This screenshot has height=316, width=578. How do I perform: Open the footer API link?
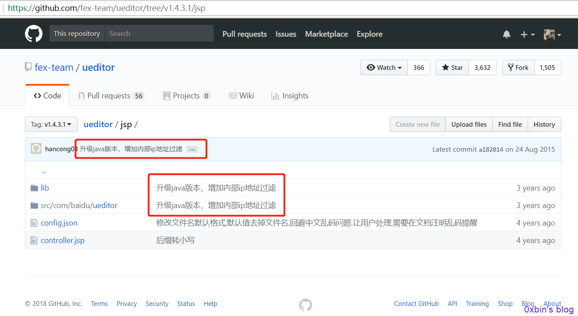452,304
